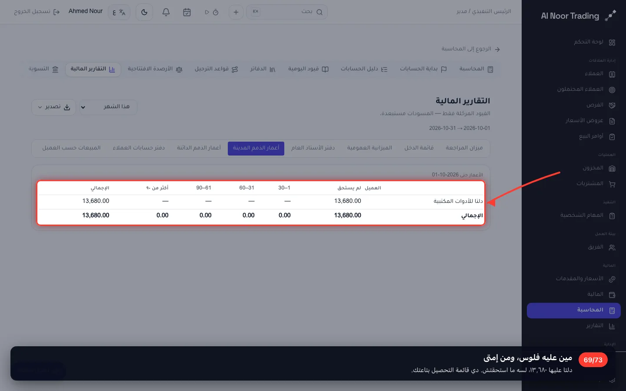Expand the تصدير export dropdown
Viewport: 626px width, 391px height.
pyautogui.click(x=54, y=107)
